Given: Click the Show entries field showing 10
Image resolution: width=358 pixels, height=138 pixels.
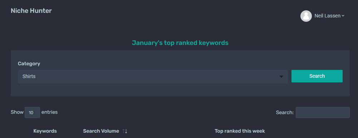Looking at the screenshot, I should tap(32, 112).
